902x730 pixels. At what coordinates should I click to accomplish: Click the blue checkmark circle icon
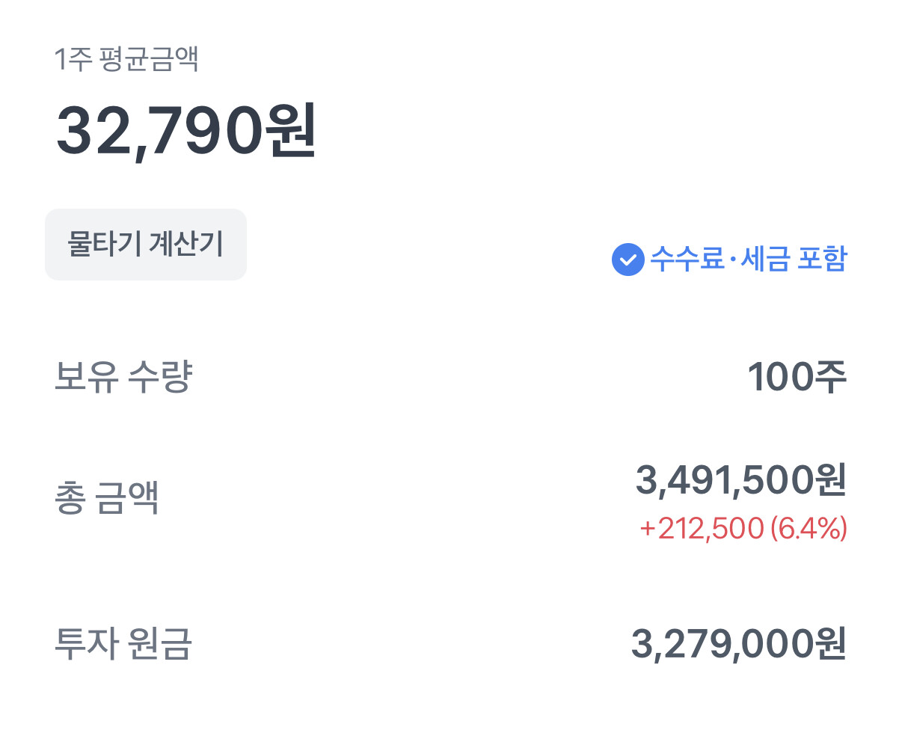pyautogui.click(x=628, y=260)
